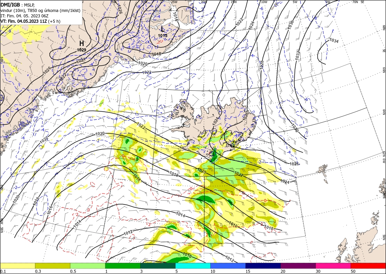The width and height of the screenshot is (386, 274).
Task: Click the yellow 0.1–0.3 legend color band
Action: tap(17, 265)
